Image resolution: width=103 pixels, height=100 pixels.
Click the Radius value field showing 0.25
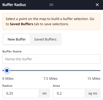point(21,93)
